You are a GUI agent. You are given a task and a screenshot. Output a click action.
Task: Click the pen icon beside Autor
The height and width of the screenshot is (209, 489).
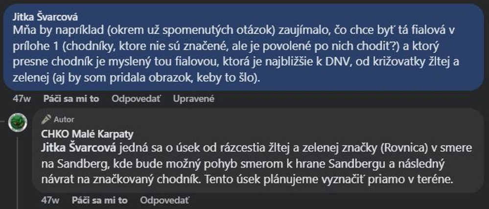47,119
